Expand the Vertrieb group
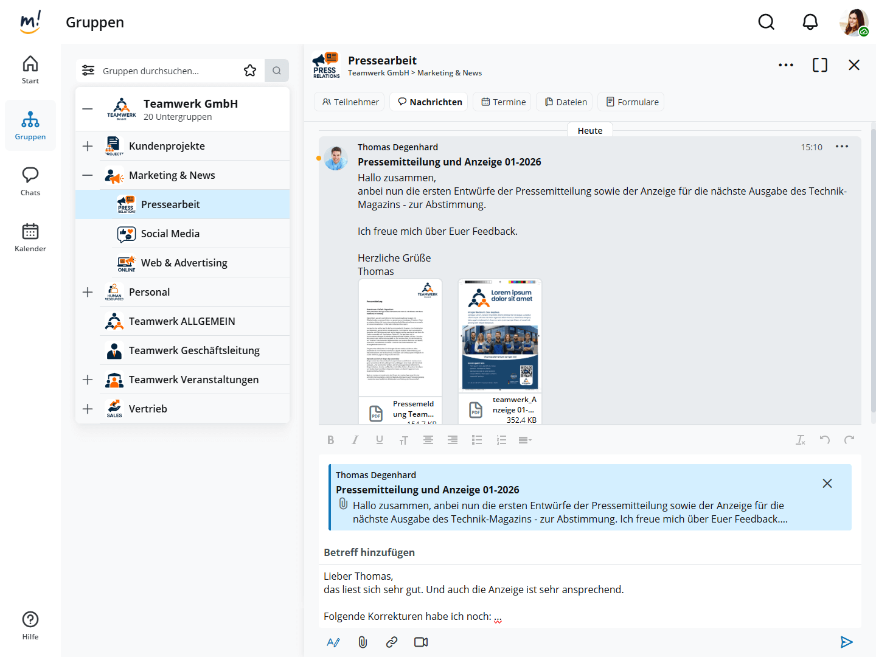 [88, 409]
